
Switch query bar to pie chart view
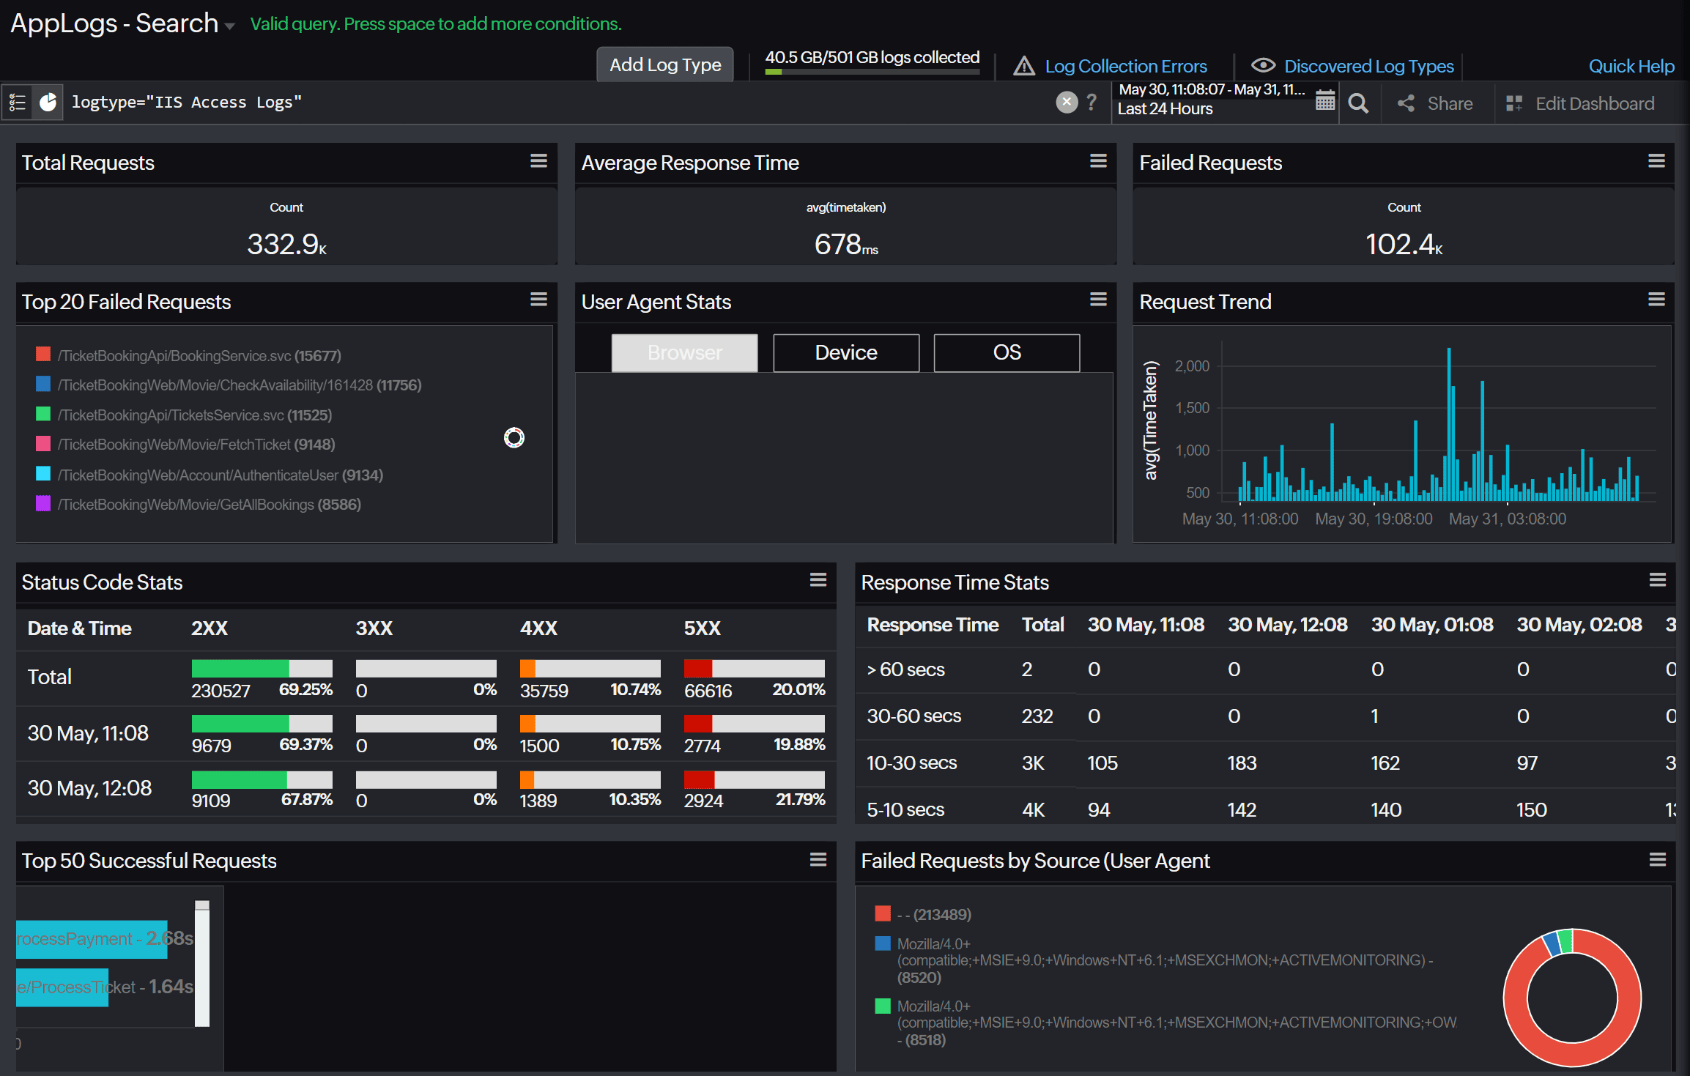48,102
